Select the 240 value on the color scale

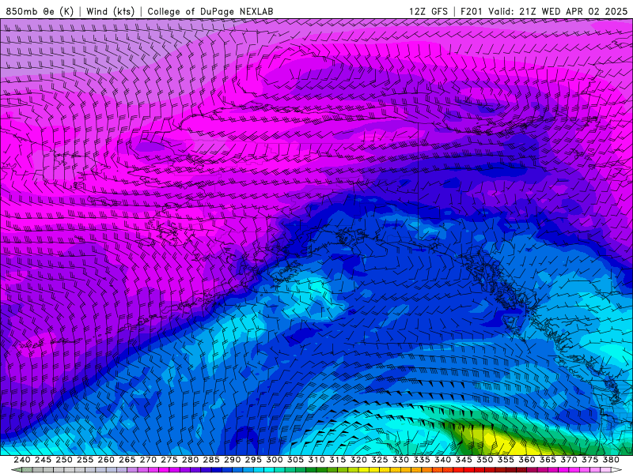click(22, 460)
